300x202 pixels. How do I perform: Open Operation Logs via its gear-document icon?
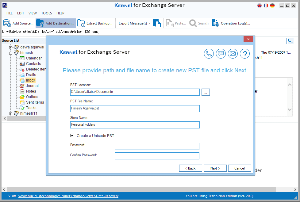pos(215,23)
